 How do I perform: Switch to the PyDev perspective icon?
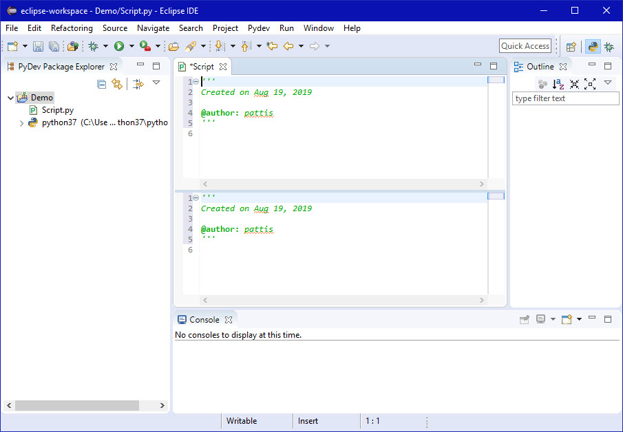[592, 47]
